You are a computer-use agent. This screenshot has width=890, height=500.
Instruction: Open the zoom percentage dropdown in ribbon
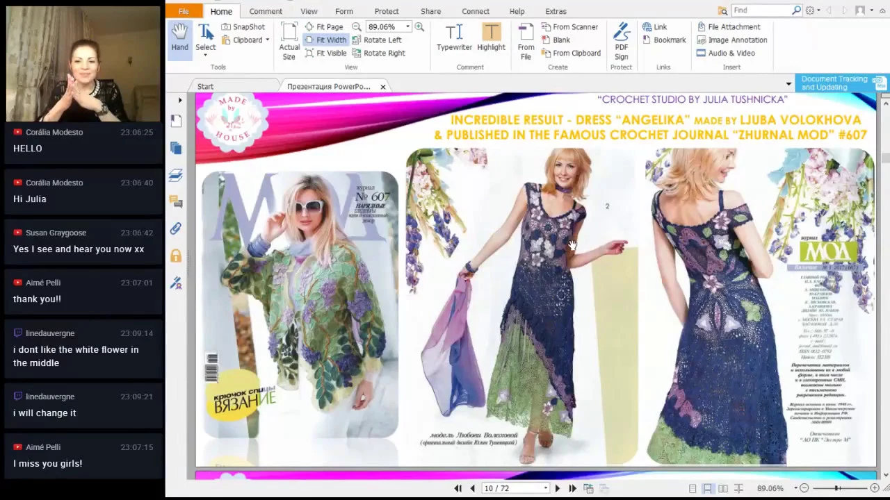407,26
